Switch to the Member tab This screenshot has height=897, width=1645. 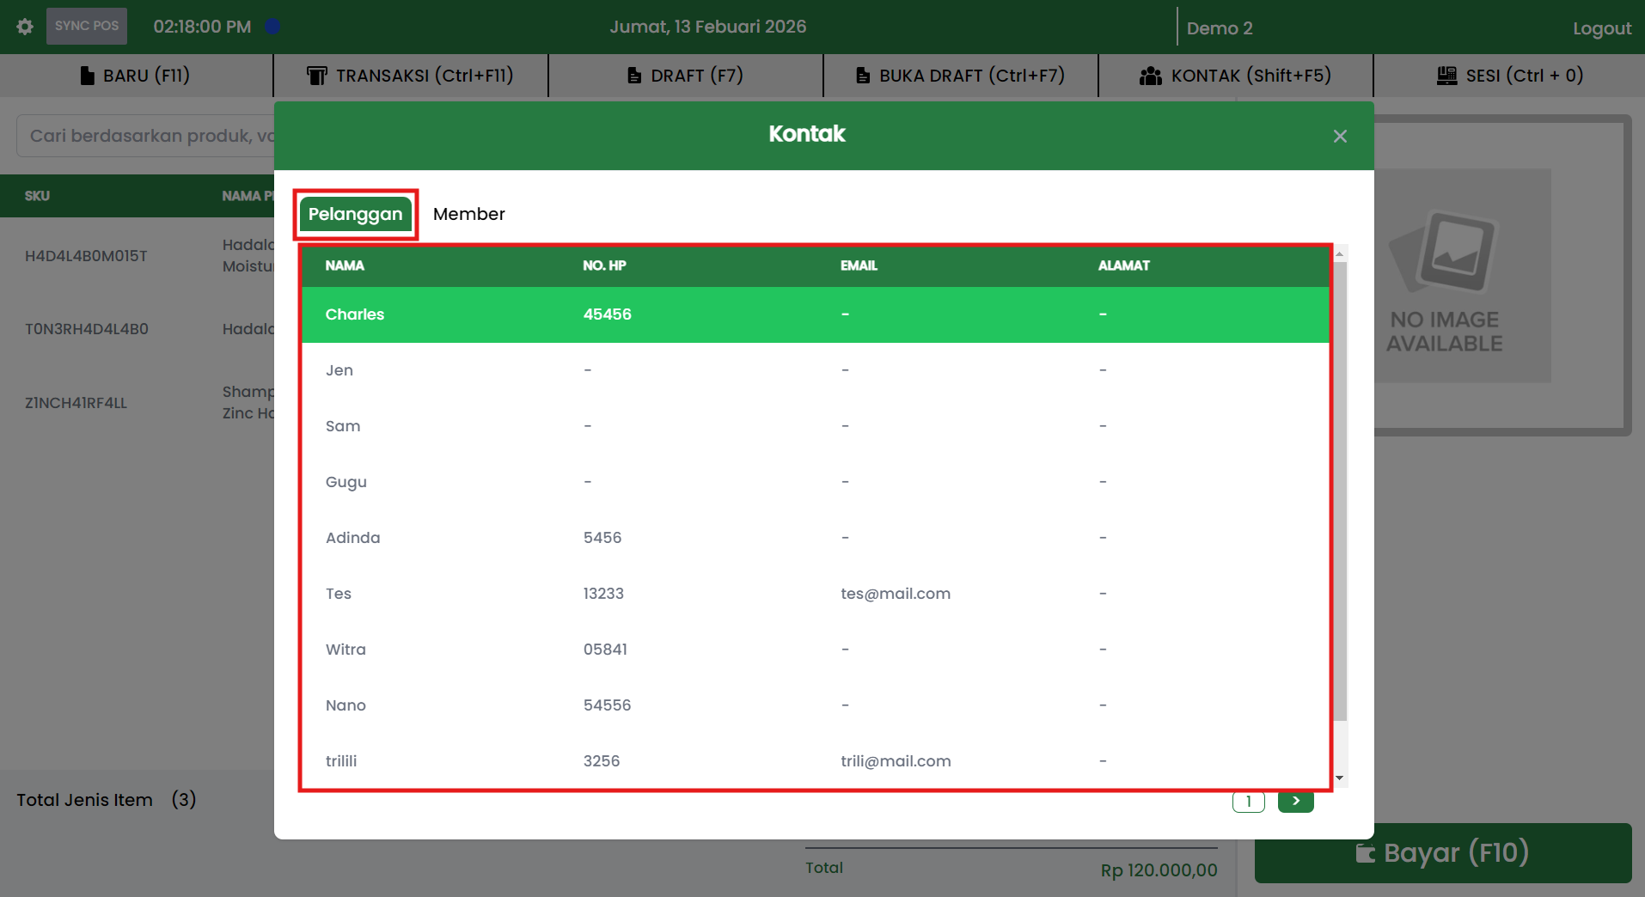[x=468, y=214]
